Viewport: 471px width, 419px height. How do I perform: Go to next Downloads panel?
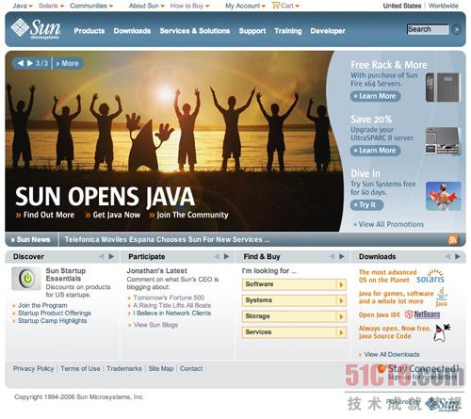[x=458, y=256]
